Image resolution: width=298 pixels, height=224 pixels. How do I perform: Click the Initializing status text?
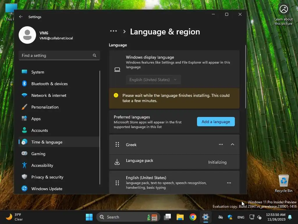[x=217, y=162]
